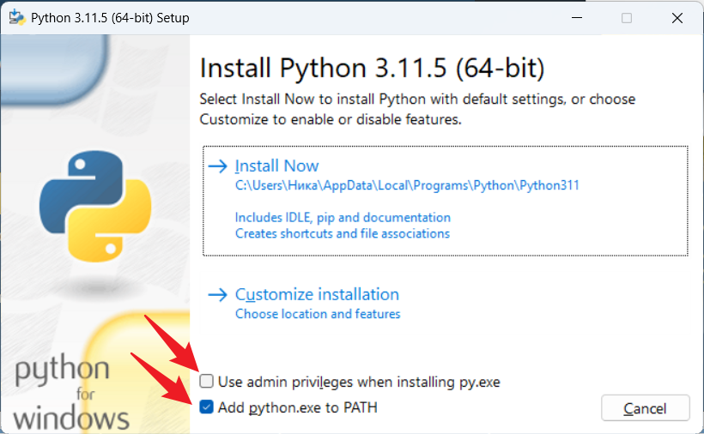Screen dimensions: 704x434
Task: Click the Python setup icon in title bar
Action: (15, 18)
